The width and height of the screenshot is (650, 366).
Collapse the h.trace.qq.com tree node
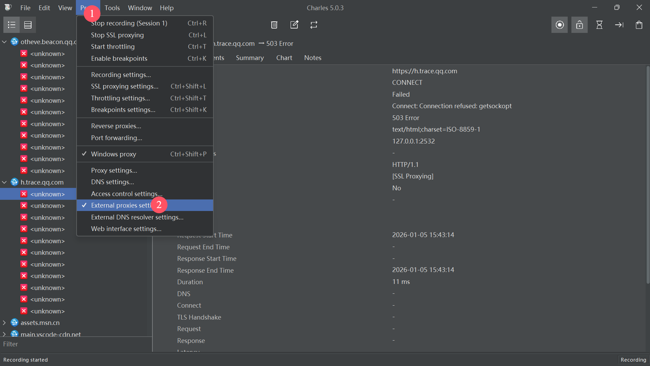[x=4, y=182]
